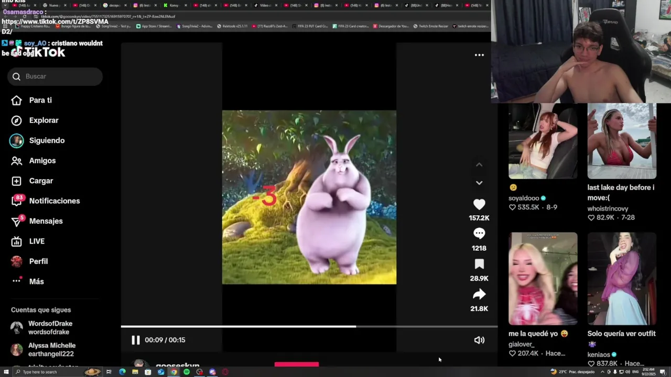The width and height of the screenshot is (671, 377).
Task: Follow gooseskyn with the red button
Action: [297, 364]
